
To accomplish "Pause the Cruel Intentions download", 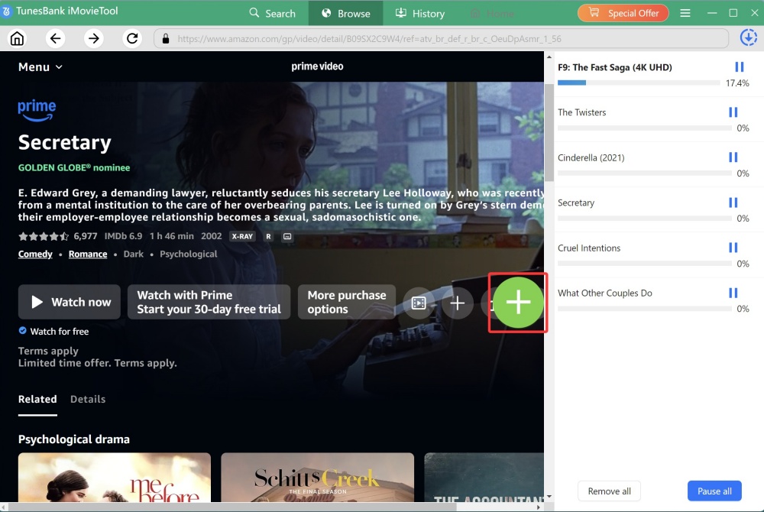I will [x=733, y=248].
